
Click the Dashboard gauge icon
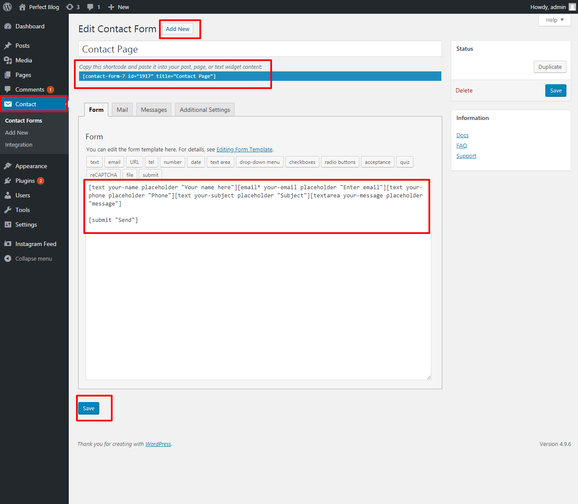(8, 26)
